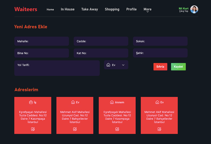Select the Şehir input field

point(160,53)
